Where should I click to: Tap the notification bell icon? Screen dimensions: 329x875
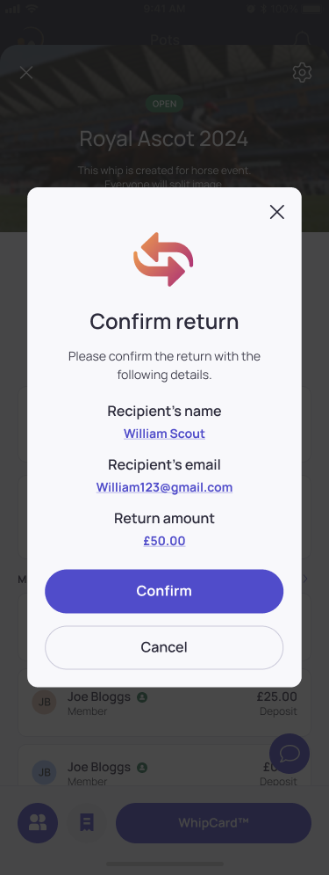(x=302, y=39)
